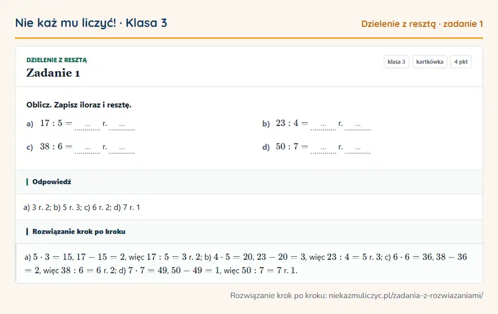The width and height of the screenshot is (498, 314).
Task: Click 'Dzielenie z resztą · zadanie 1' header text
Action: (422, 24)
